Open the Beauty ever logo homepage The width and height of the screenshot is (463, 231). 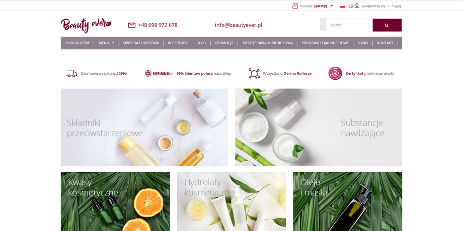86,25
